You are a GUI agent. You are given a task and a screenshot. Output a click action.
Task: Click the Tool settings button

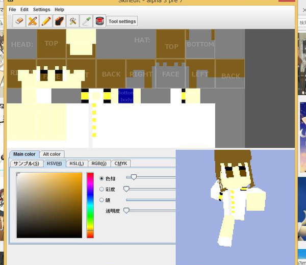(x=122, y=21)
